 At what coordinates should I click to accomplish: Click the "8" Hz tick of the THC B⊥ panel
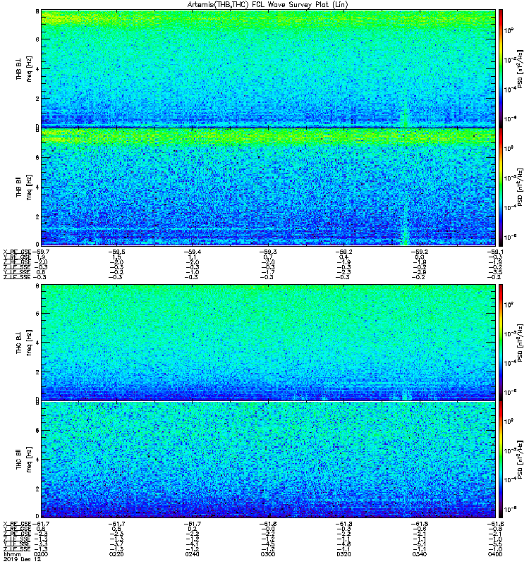37,286
